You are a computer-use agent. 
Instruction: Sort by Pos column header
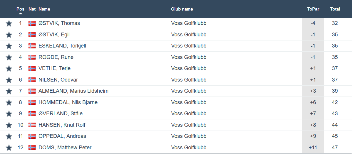[x=20, y=9]
